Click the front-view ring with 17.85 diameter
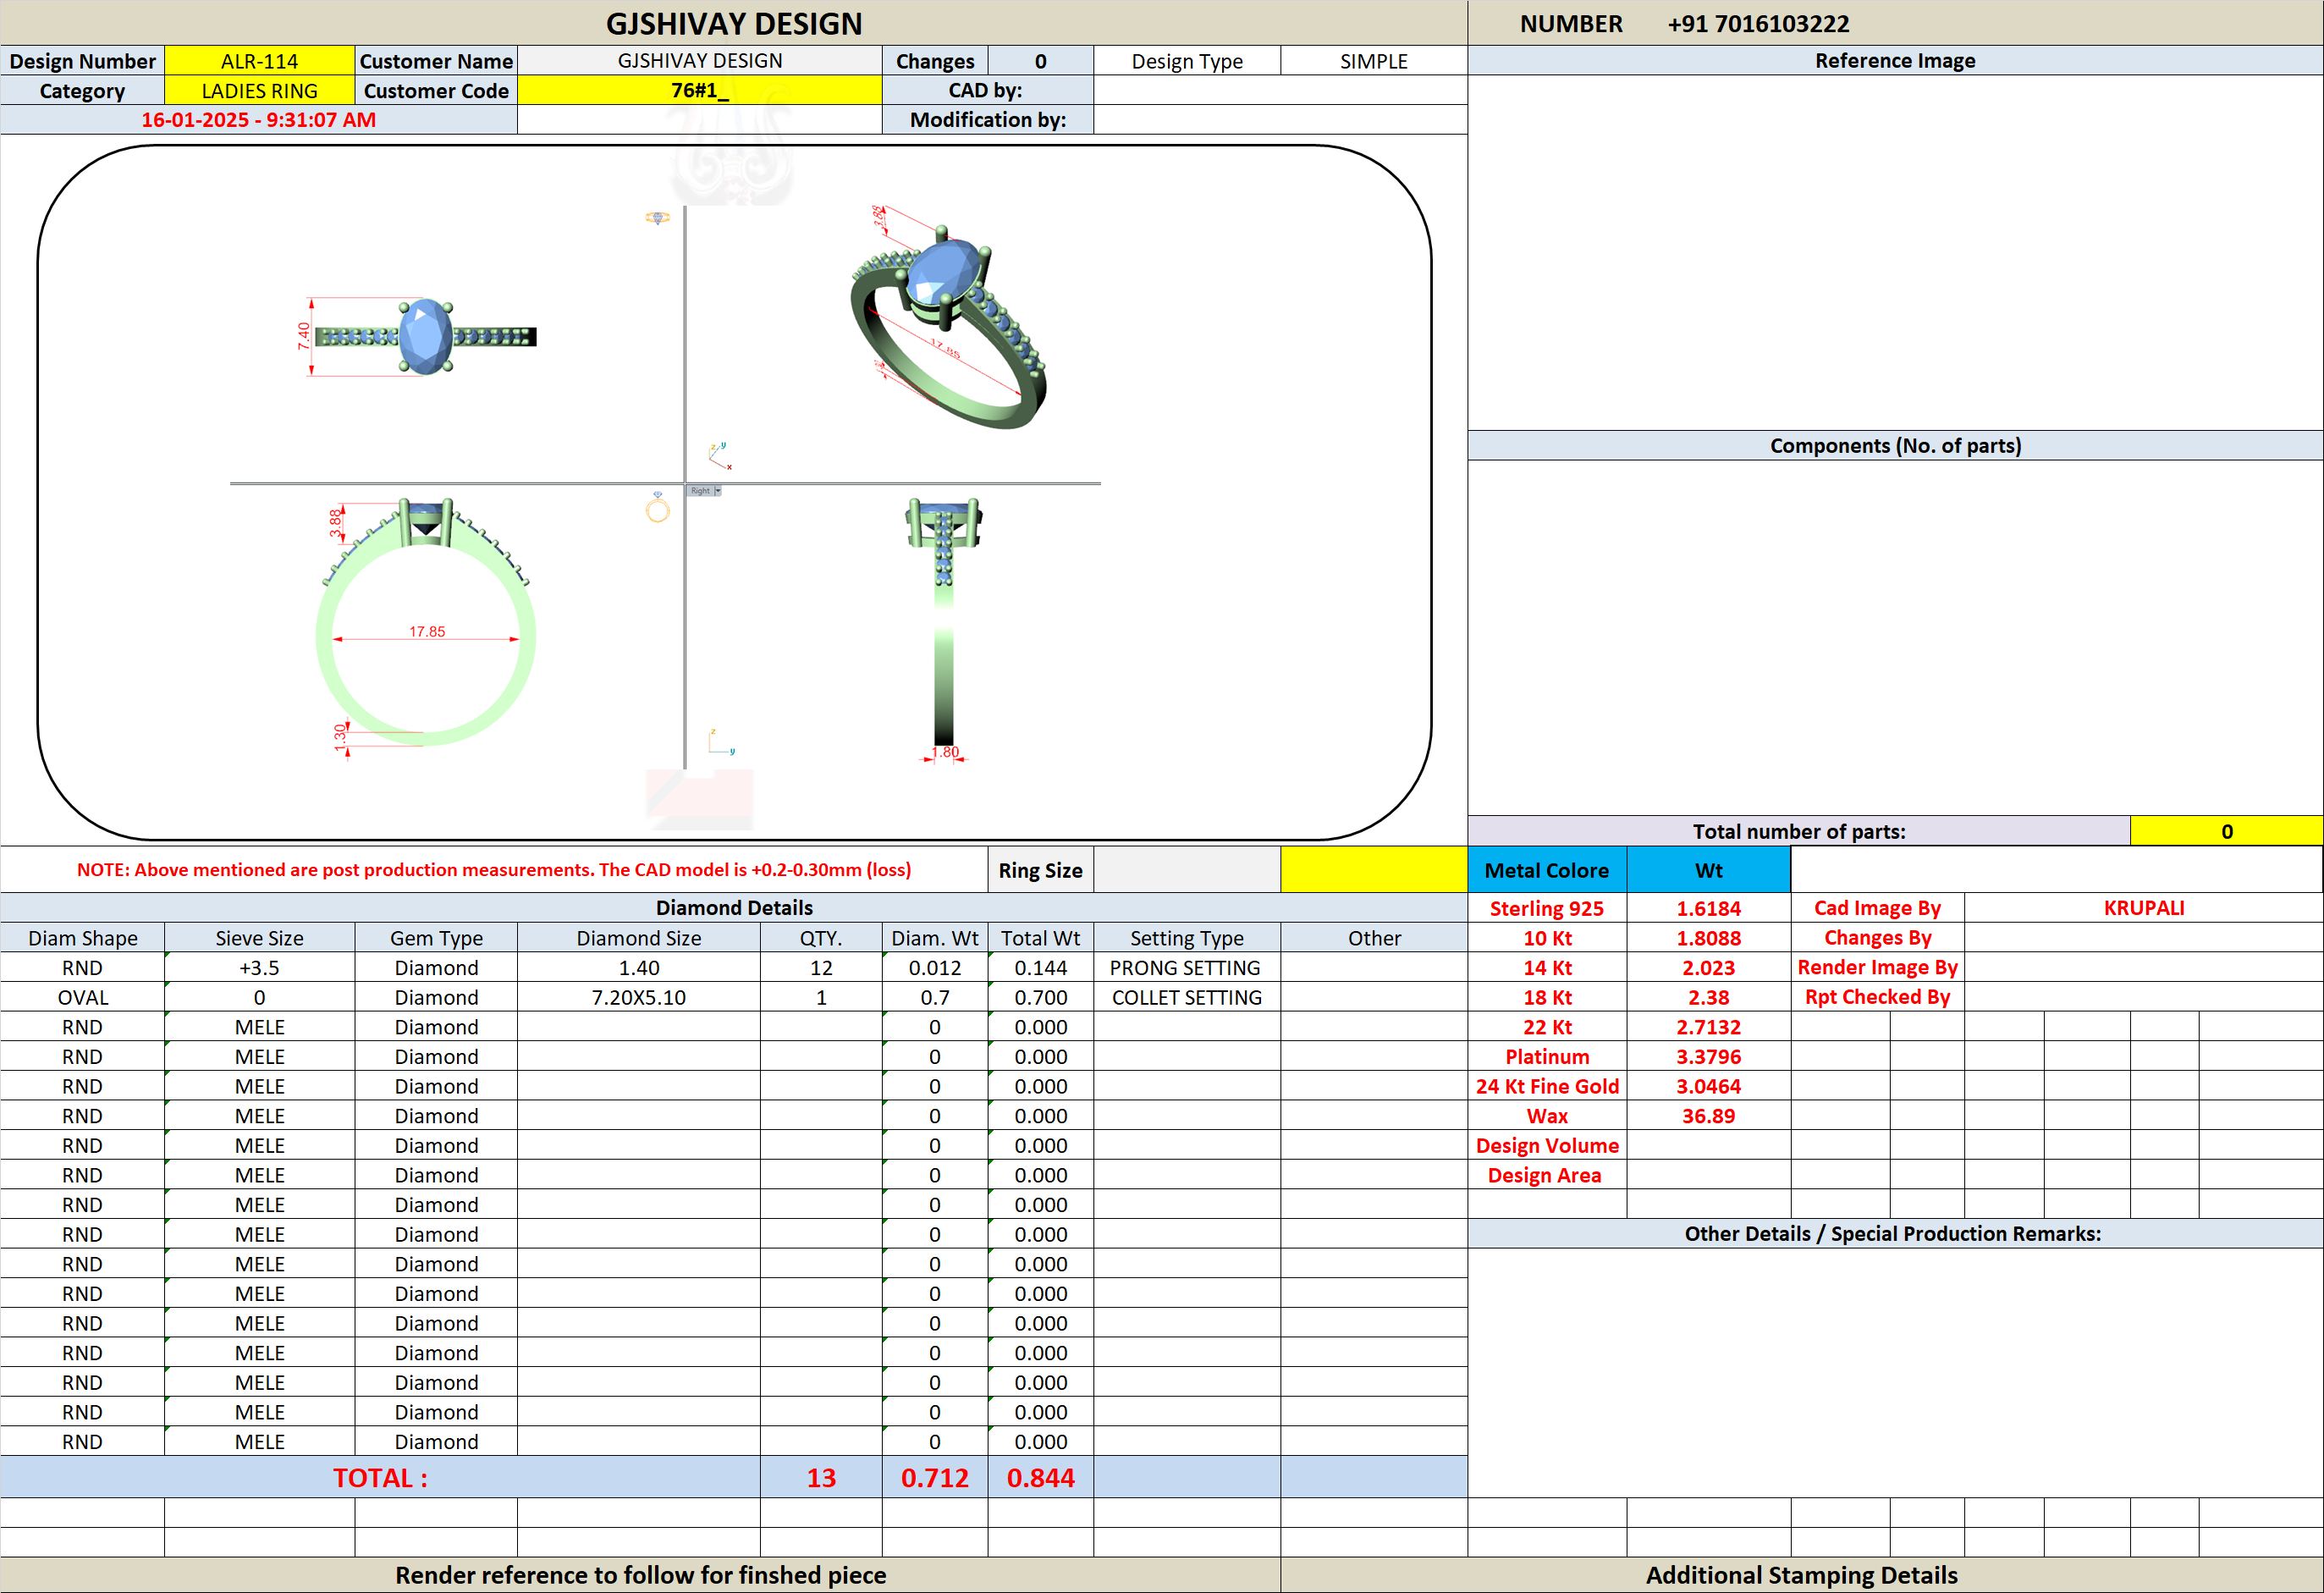Image resolution: width=2324 pixels, height=1593 pixels. 426,622
